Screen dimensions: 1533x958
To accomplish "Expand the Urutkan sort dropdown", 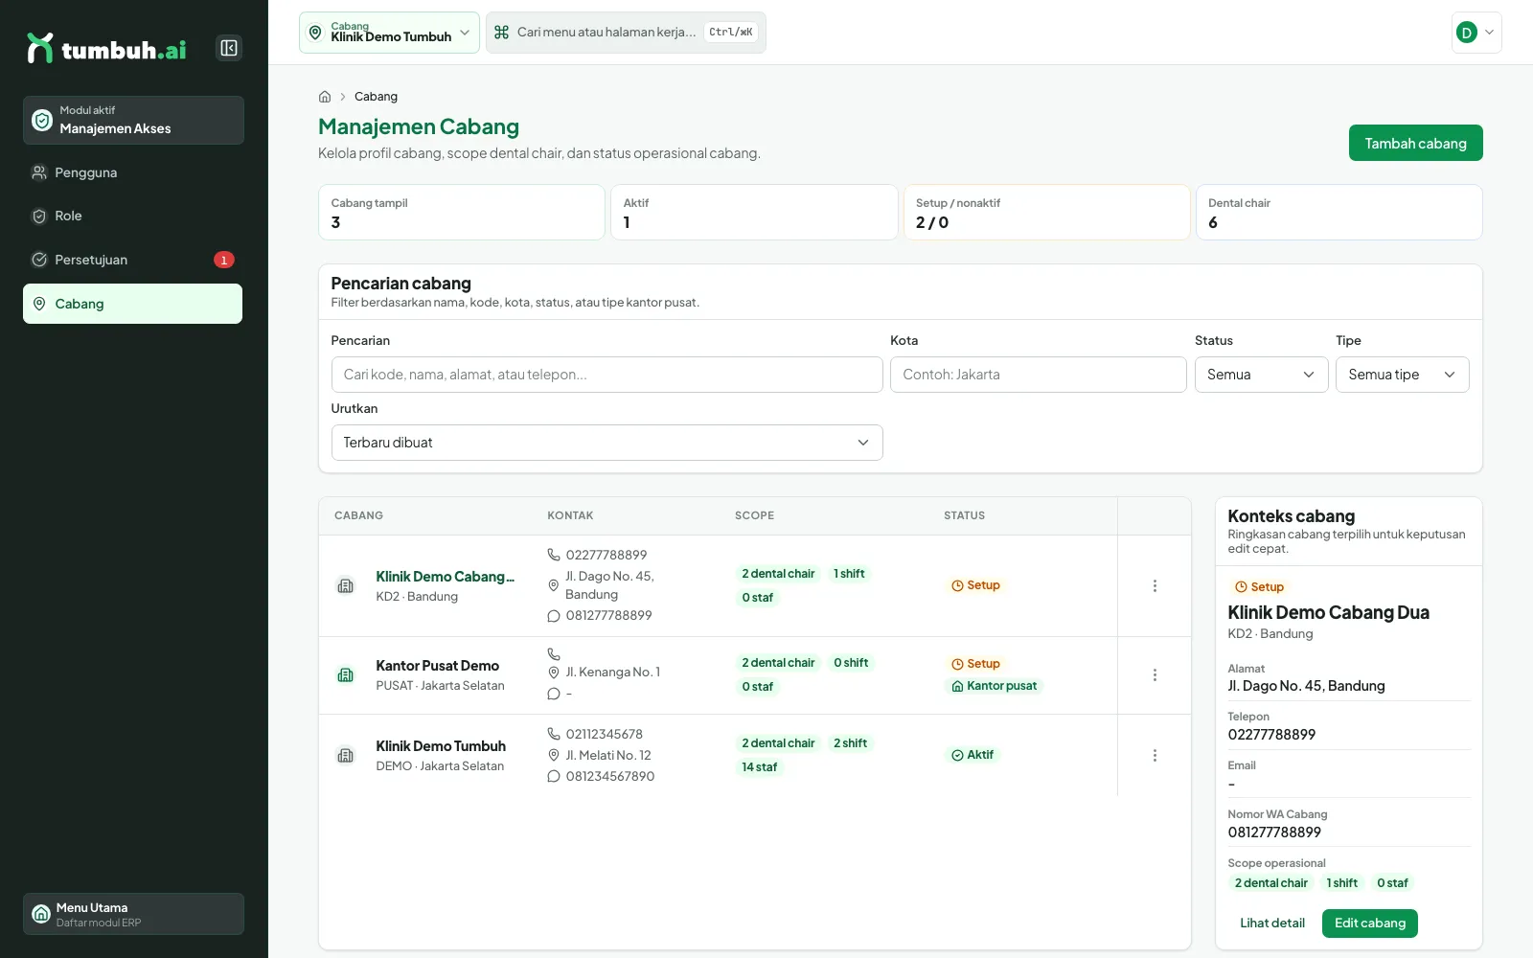I will click(606, 443).
